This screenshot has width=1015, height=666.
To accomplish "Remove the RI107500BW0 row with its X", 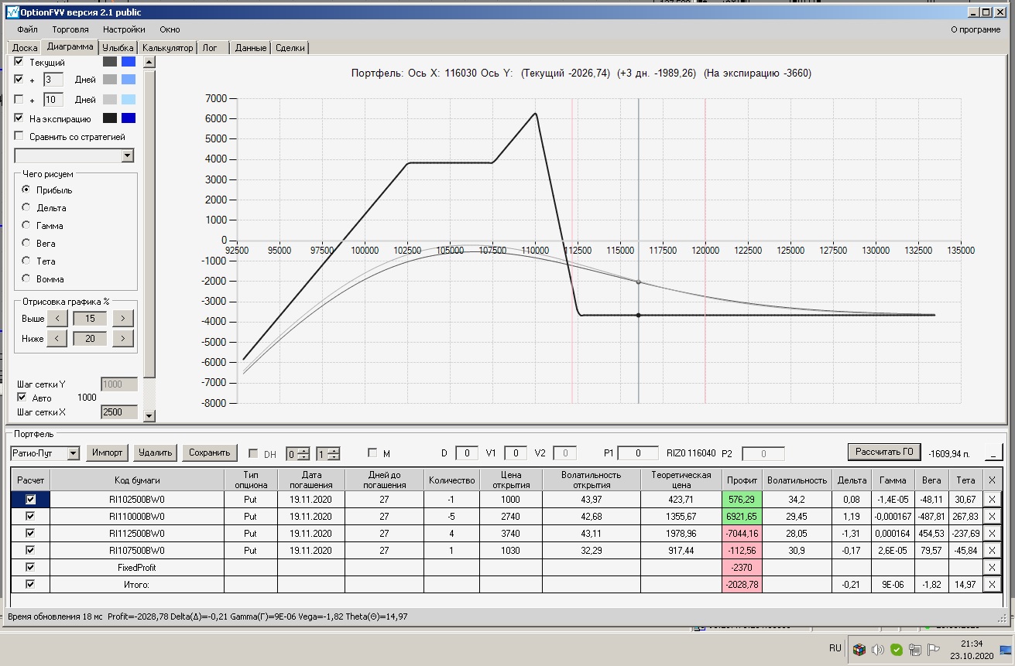I will [x=993, y=551].
